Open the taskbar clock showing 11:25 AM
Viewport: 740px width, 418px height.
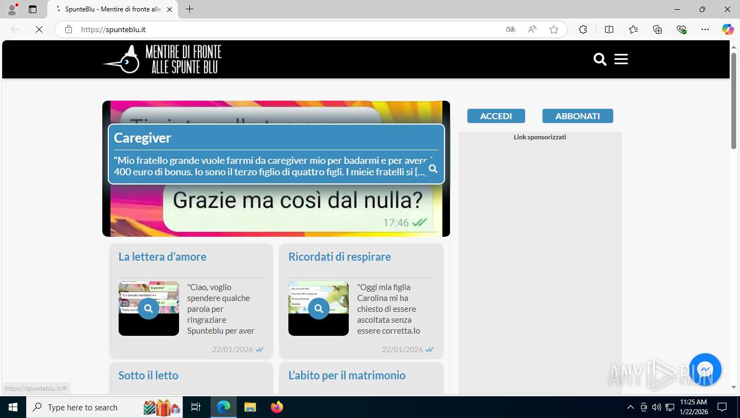(x=693, y=407)
